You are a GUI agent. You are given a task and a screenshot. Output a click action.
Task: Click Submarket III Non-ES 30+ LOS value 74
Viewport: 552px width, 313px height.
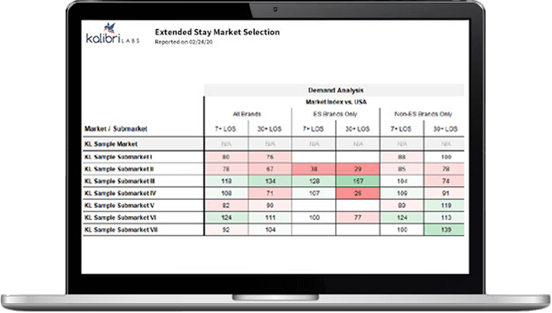point(446,181)
